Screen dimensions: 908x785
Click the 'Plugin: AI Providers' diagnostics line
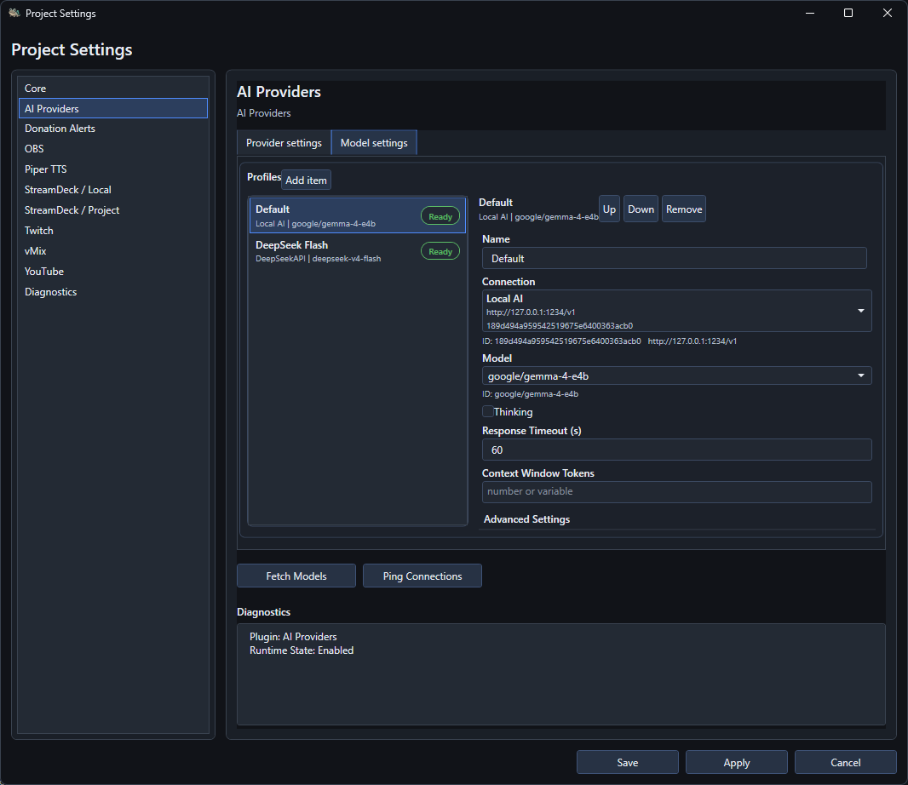coord(293,636)
